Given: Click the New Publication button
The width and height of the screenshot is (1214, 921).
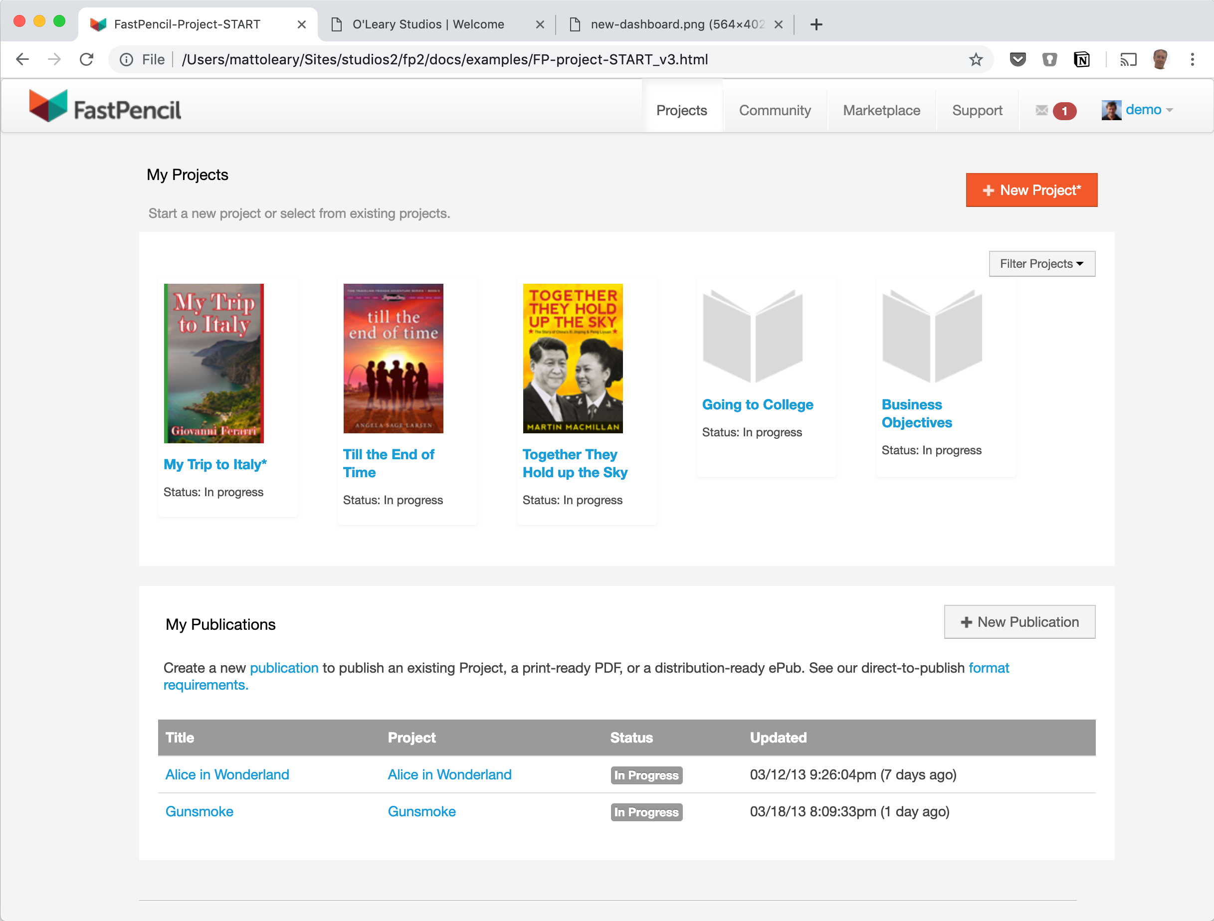Looking at the screenshot, I should pyautogui.click(x=1019, y=621).
